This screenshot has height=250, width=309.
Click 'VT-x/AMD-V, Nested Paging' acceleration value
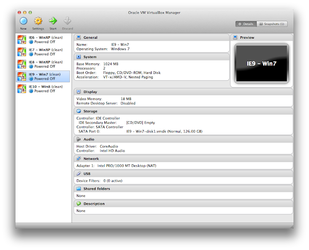tap(128, 77)
